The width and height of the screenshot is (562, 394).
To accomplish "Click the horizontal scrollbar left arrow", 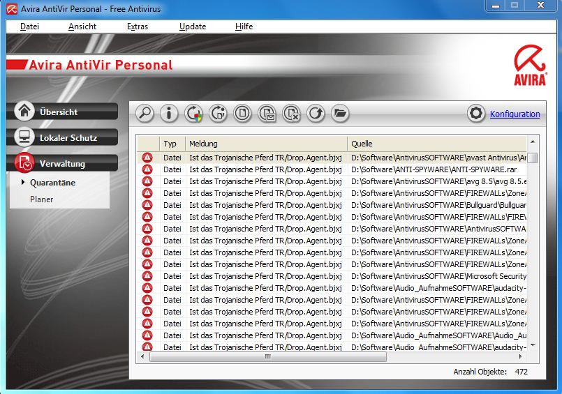I will 142,356.
